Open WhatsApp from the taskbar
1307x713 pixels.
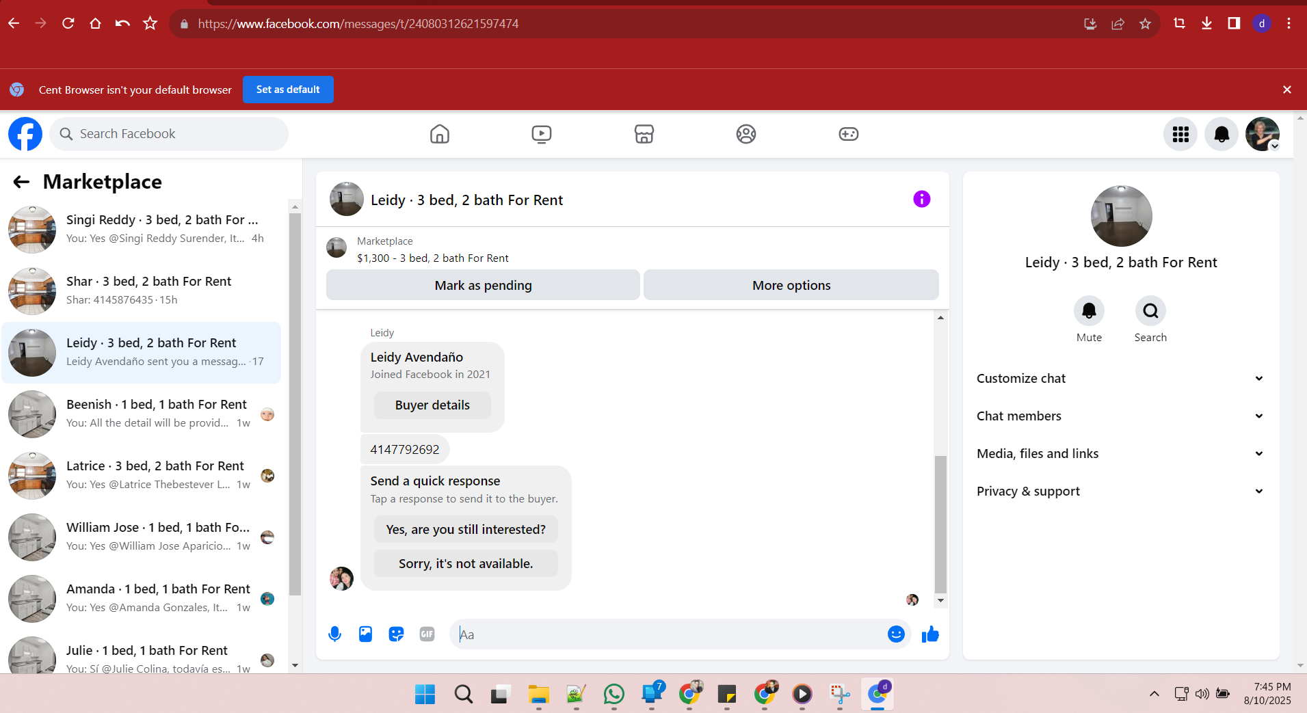click(x=613, y=695)
